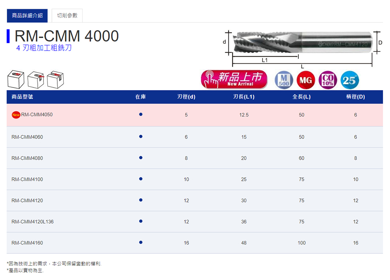The image size is (390, 280).
Task: Click the purple CO 10% badge
Action: (x=327, y=80)
